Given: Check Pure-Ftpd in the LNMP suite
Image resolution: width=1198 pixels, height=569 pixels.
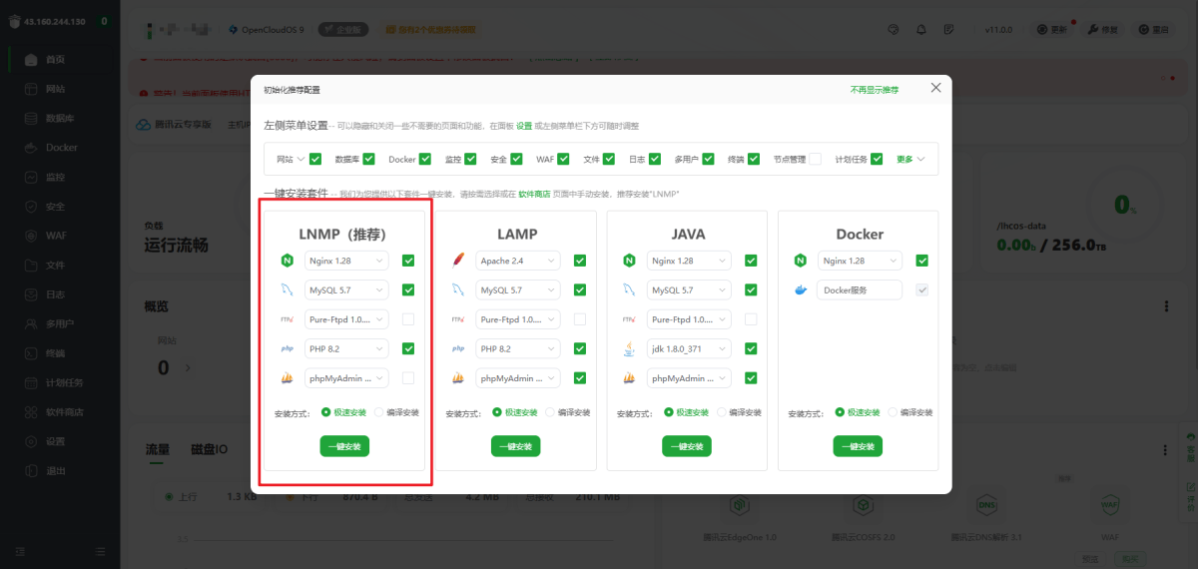Looking at the screenshot, I should coord(408,319).
